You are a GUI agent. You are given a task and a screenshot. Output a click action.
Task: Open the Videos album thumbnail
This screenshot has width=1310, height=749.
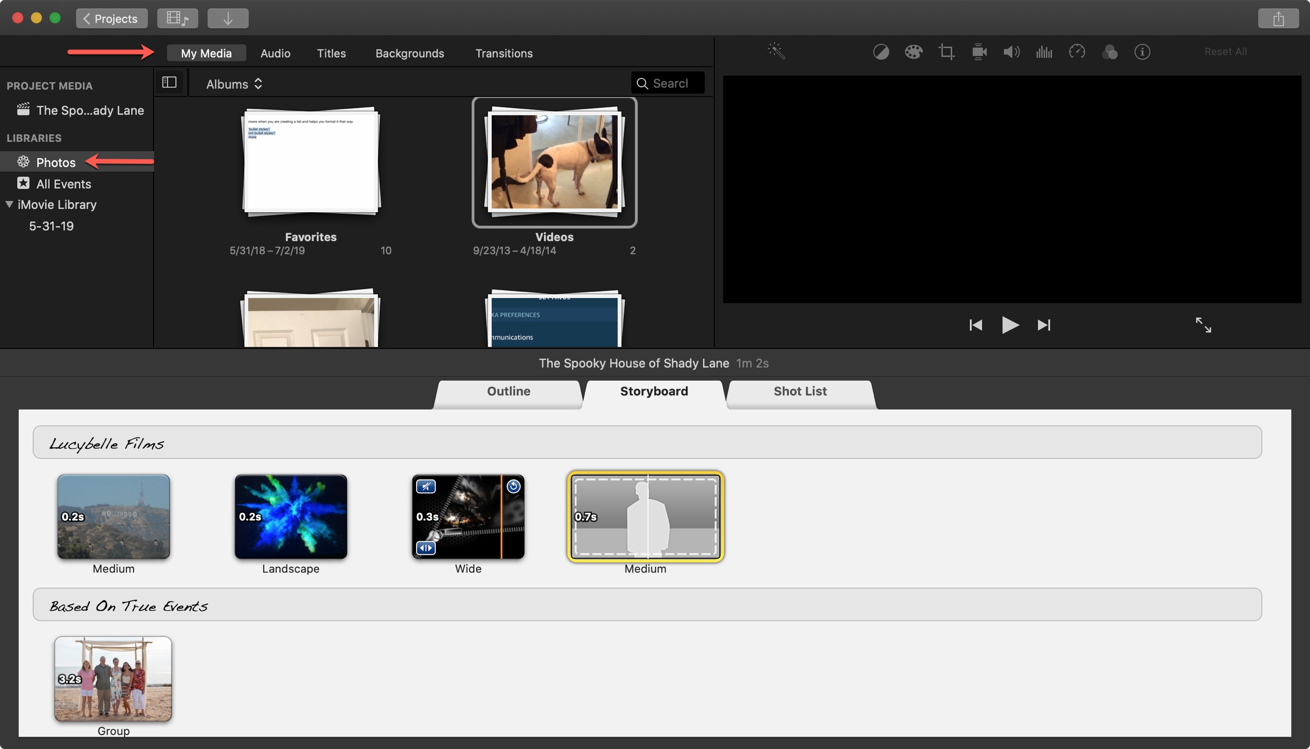pyautogui.click(x=554, y=162)
